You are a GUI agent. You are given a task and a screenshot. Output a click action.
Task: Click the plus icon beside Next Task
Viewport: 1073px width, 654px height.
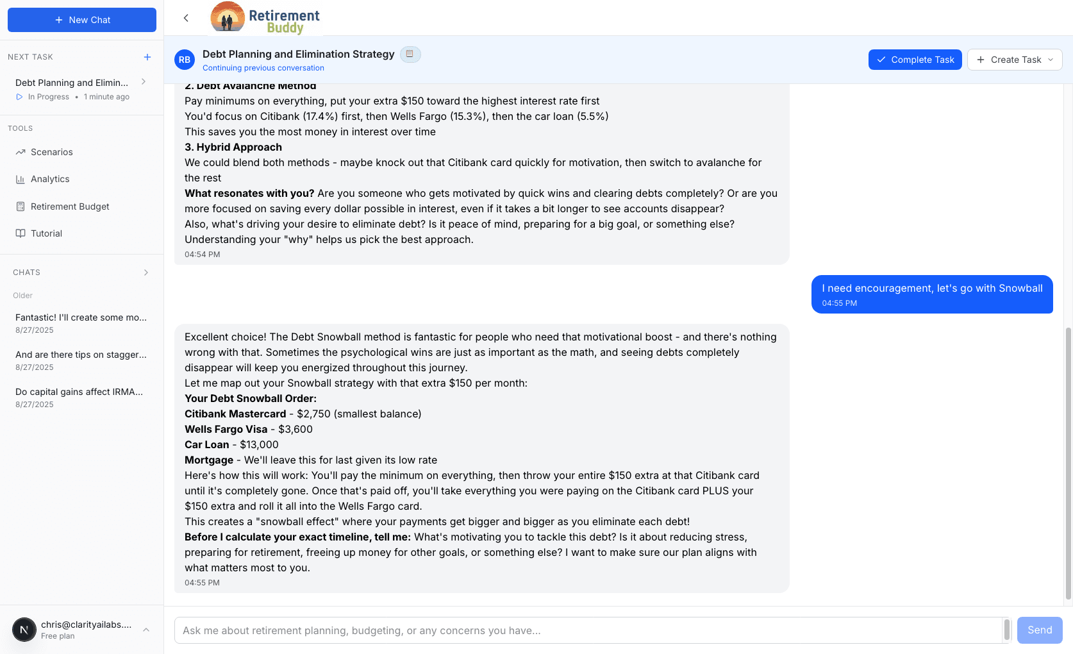click(147, 57)
